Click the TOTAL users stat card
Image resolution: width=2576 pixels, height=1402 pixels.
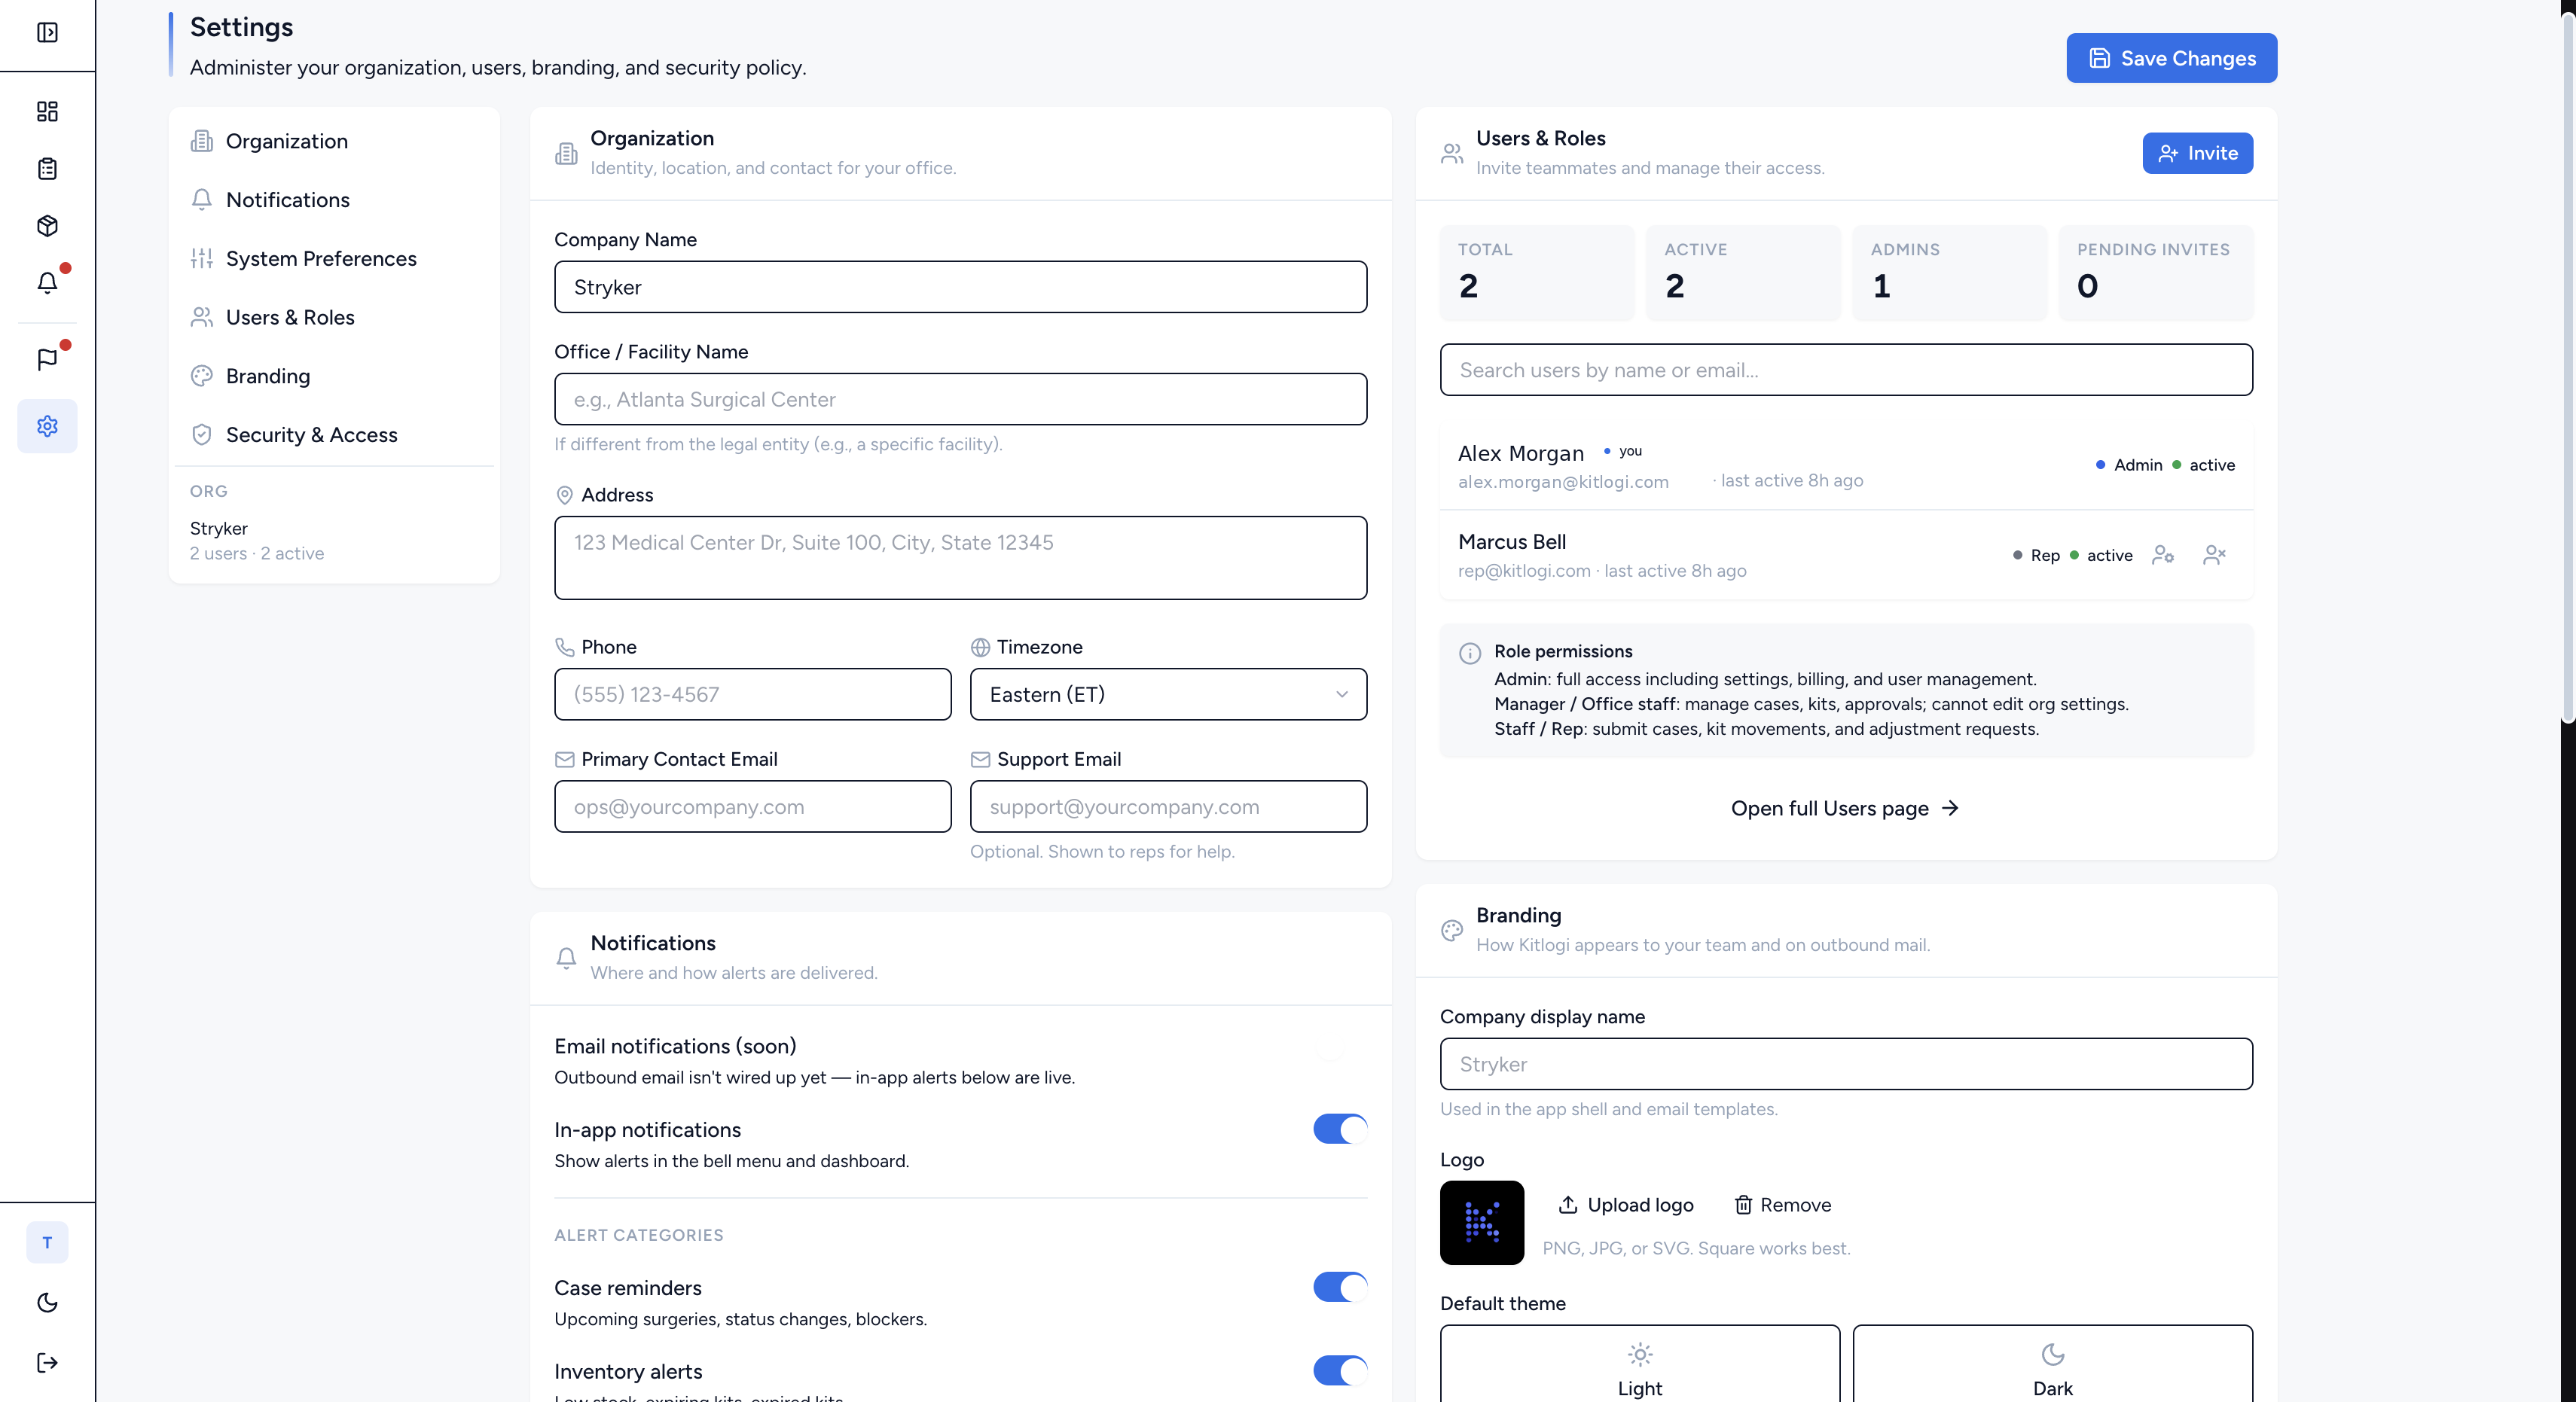point(1536,273)
